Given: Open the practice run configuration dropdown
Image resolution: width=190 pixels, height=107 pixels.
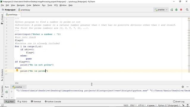Looking at the screenshot, I should 161,10.
